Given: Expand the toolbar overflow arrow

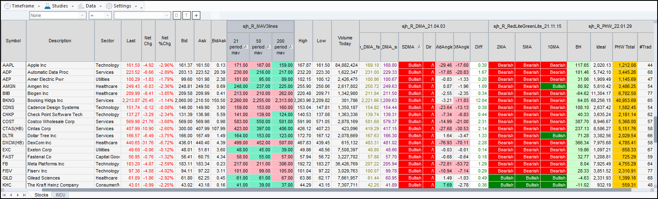Looking at the screenshot, I should click(142, 7).
